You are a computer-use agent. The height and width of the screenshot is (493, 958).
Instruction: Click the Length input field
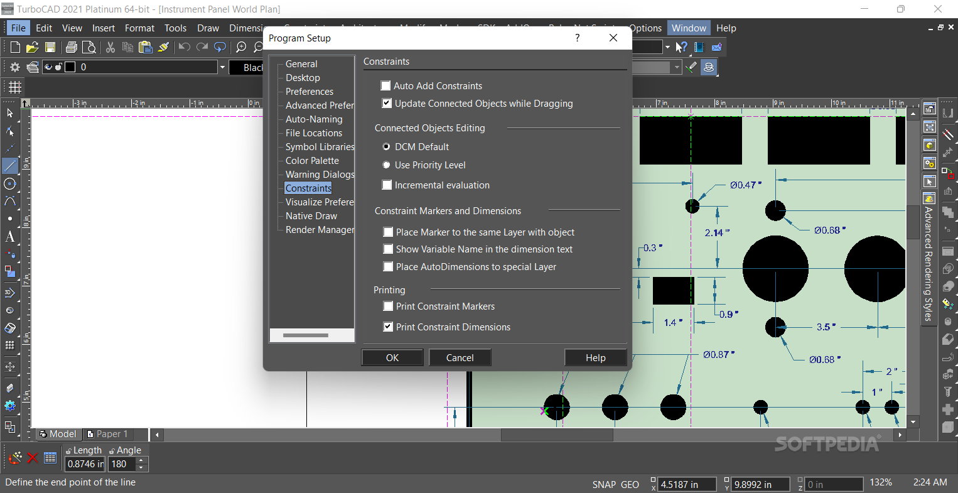85,464
